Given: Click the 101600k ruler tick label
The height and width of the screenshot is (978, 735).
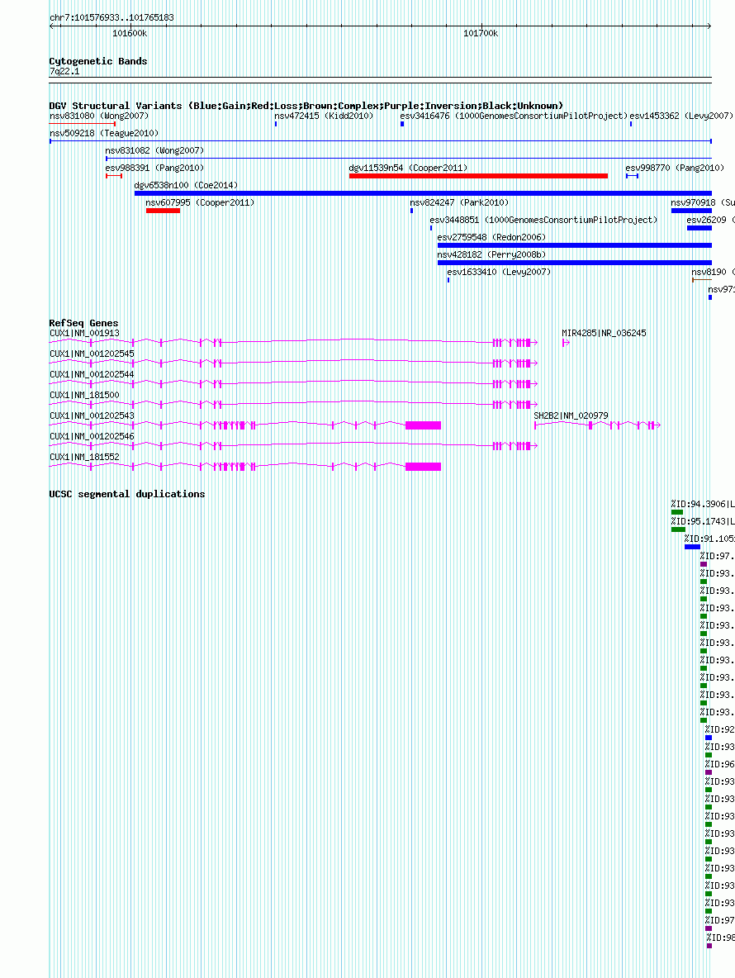Looking at the screenshot, I should [x=130, y=33].
